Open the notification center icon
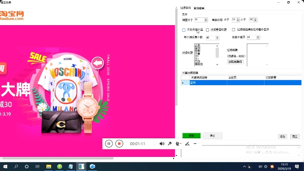 [x=297, y=166]
